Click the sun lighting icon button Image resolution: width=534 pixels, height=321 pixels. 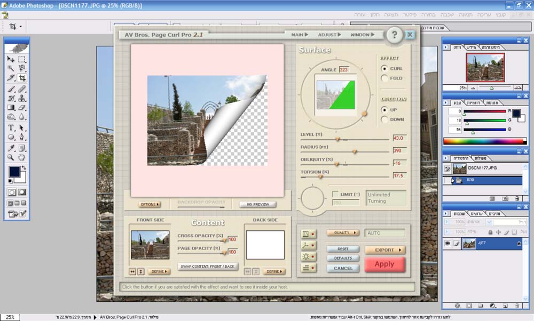point(308,256)
